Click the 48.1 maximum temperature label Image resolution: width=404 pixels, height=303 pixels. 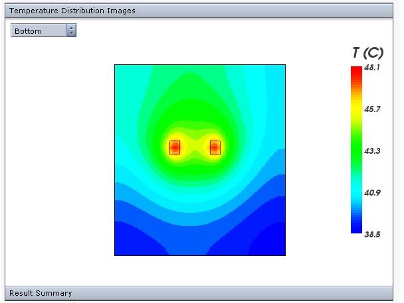point(372,68)
